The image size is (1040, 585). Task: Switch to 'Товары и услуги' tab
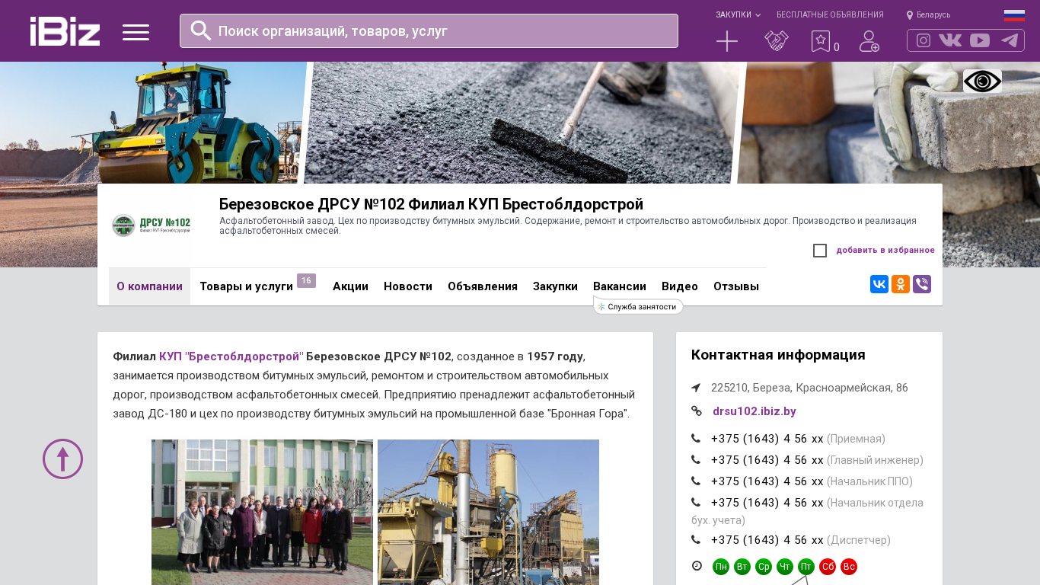(246, 286)
